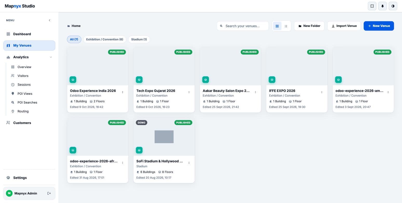This screenshot has height=203, width=402.
Task: Click the New Venue button
Action: pos(379,26)
